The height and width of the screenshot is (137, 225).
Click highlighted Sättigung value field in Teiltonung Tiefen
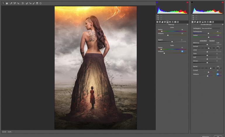[182, 51]
